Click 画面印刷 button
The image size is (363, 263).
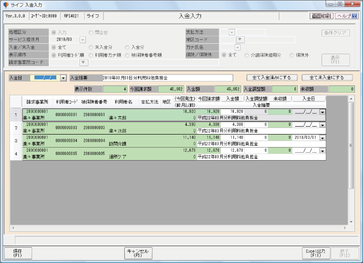321,16
